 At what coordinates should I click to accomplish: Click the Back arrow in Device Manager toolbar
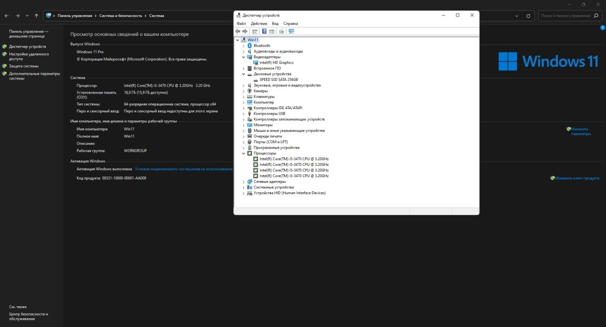click(238, 31)
